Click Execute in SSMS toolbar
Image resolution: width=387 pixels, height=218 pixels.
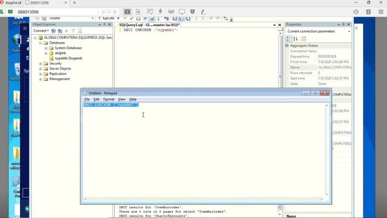click(x=106, y=18)
